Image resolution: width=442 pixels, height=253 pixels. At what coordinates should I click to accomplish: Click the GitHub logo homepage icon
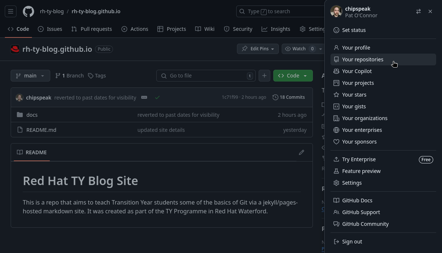[x=28, y=11]
